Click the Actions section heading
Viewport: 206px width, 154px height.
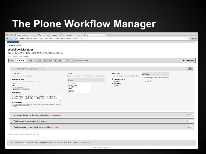tap(145, 74)
